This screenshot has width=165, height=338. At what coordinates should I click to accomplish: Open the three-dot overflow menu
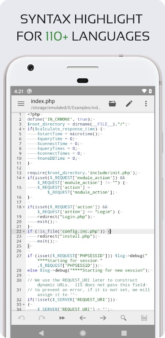(146, 103)
